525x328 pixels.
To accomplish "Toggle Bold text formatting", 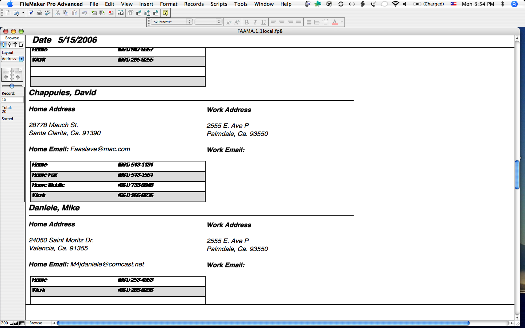I will click(247, 22).
